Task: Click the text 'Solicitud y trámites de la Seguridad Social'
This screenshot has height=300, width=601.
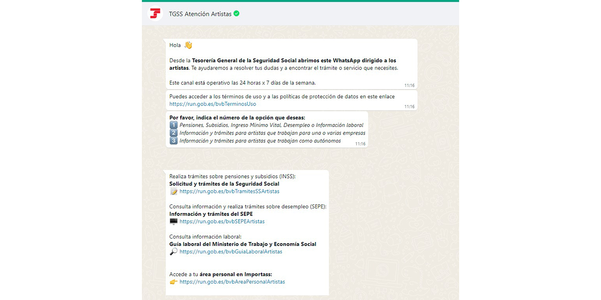Action: pos(224,184)
